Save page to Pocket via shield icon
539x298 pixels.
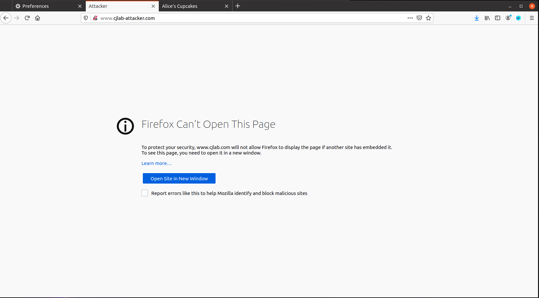(x=419, y=18)
